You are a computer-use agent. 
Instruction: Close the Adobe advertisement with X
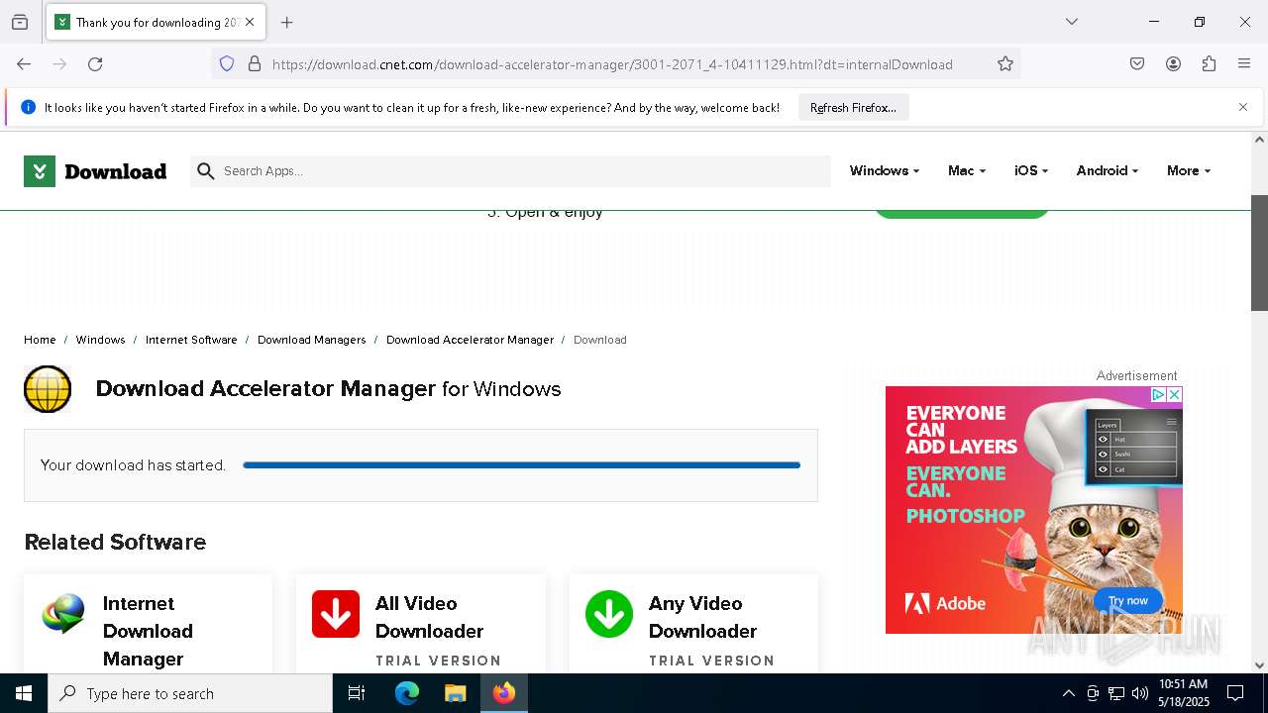pyautogui.click(x=1174, y=394)
